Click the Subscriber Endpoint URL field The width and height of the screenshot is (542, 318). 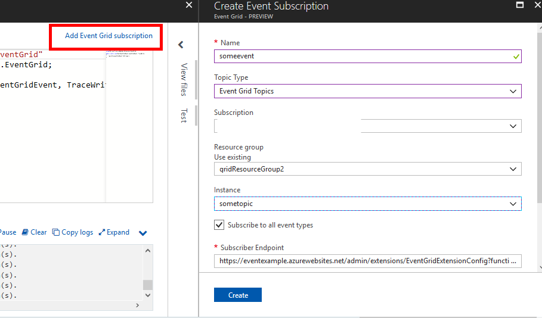tap(367, 261)
